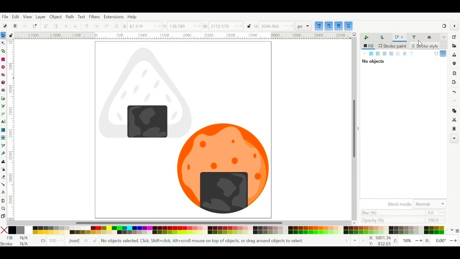
Task: Toggle current layer visibility eye
Action: tap(86, 241)
